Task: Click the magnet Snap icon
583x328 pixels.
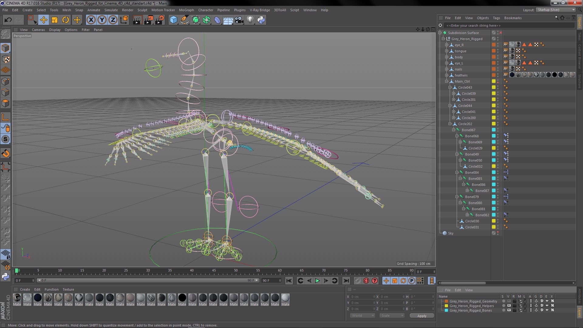Action: [5, 153]
